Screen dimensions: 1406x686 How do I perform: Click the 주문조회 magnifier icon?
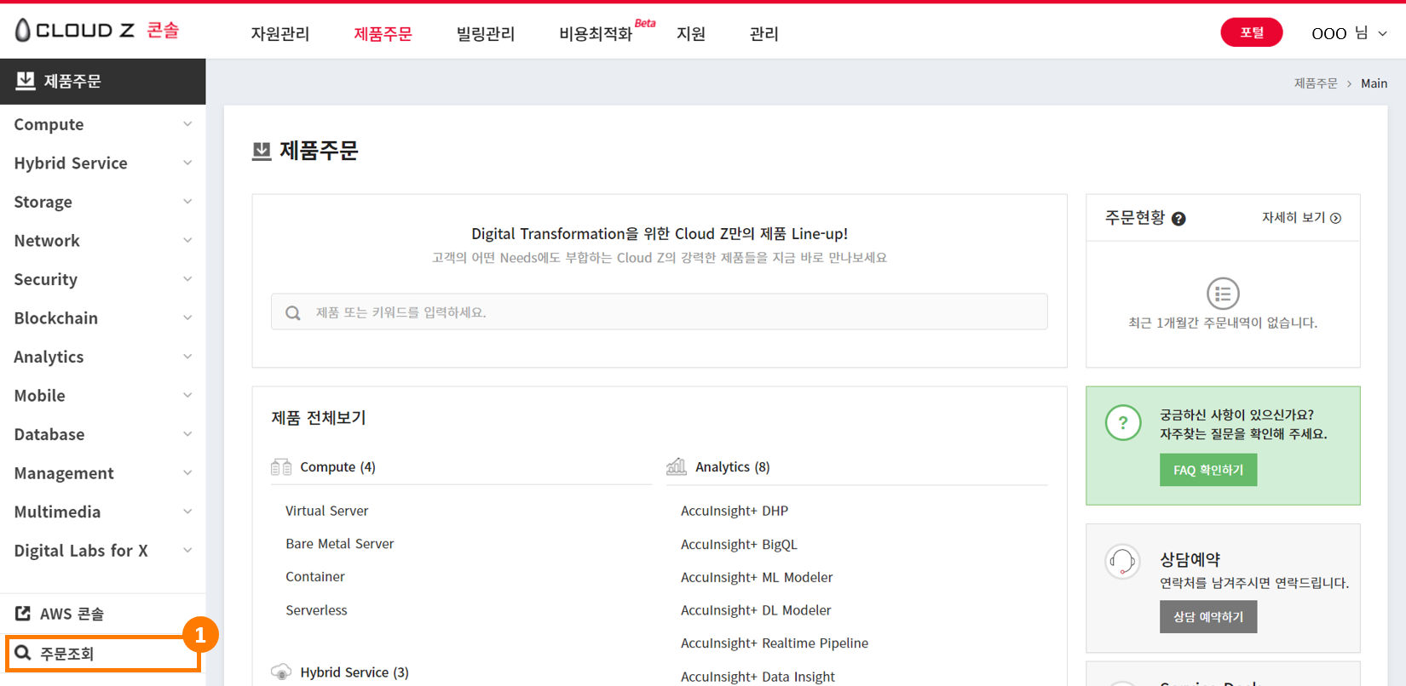(23, 653)
